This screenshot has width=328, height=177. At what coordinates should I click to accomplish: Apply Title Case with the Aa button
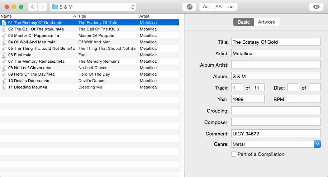[206, 7]
